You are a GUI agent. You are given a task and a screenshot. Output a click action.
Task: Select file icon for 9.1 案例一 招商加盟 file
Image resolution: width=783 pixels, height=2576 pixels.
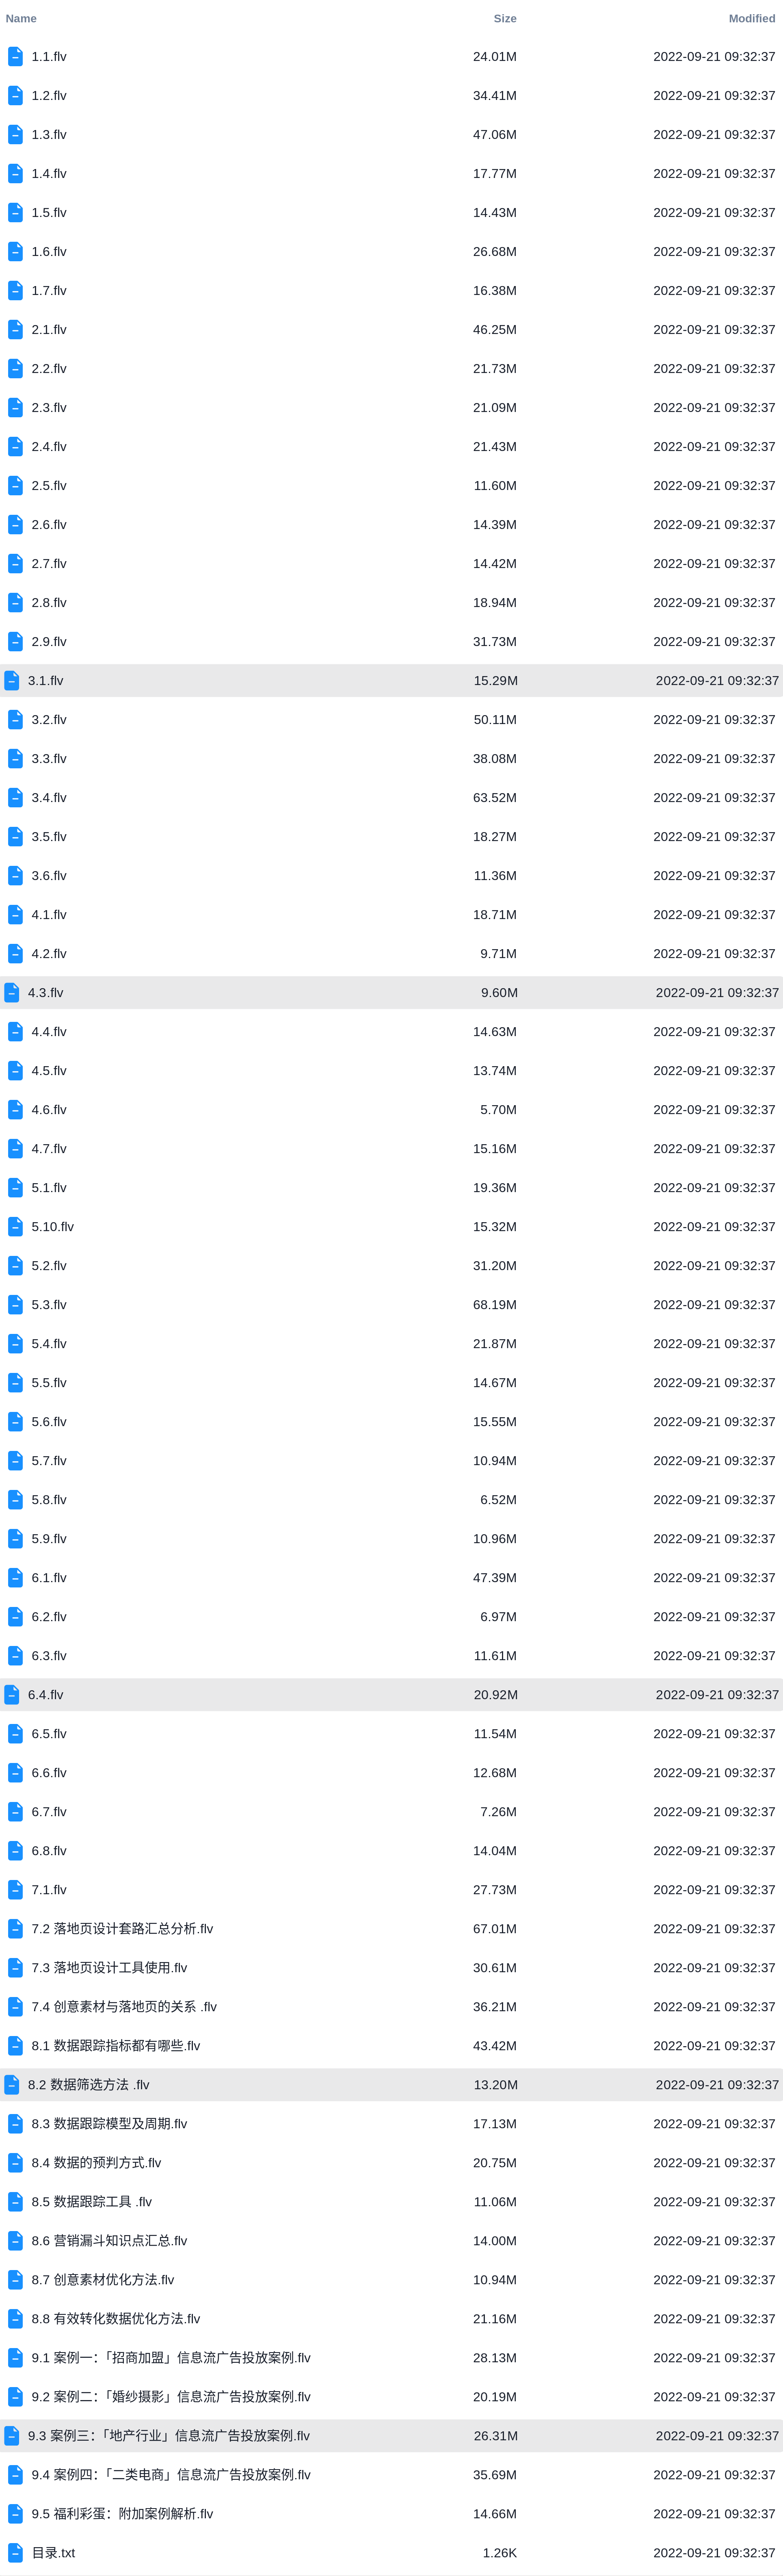coord(15,2358)
